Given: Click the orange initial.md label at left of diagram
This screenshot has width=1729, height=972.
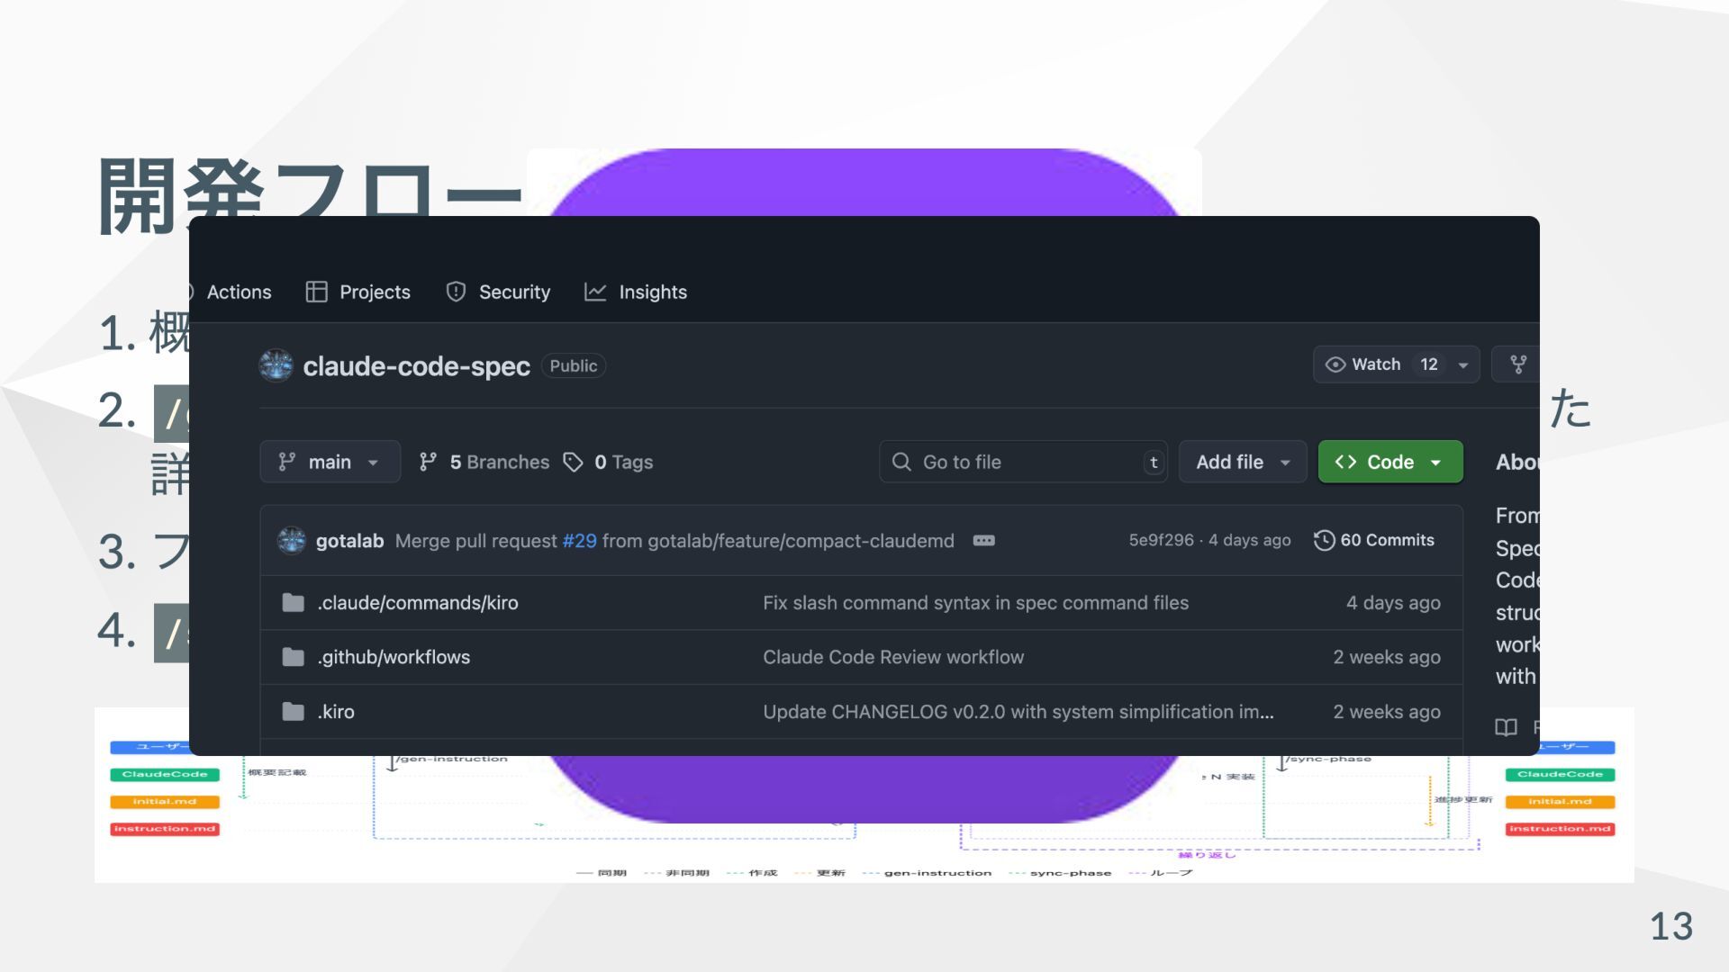Looking at the screenshot, I should click(x=165, y=801).
